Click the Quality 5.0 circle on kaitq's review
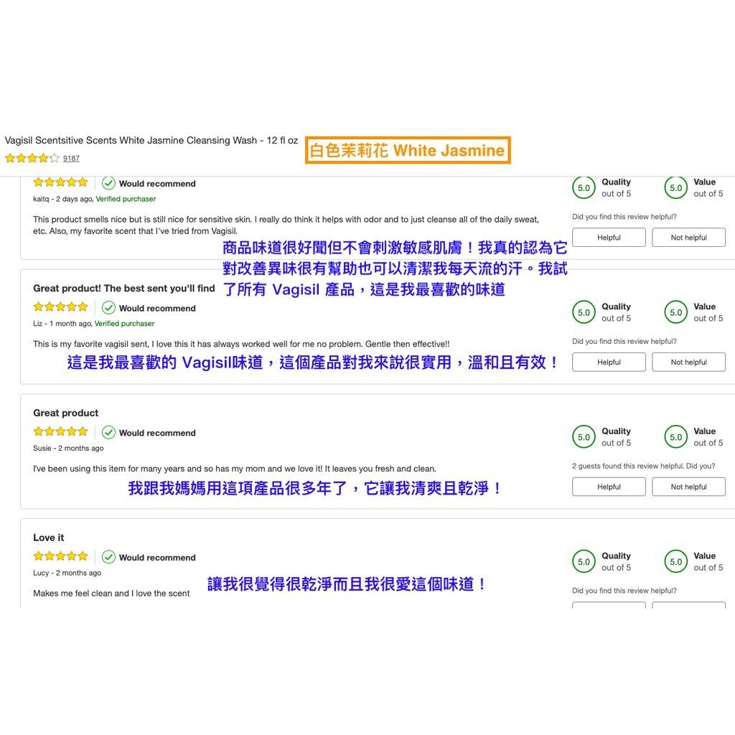Screen dimensions: 735x735 (x=584, y=188)
